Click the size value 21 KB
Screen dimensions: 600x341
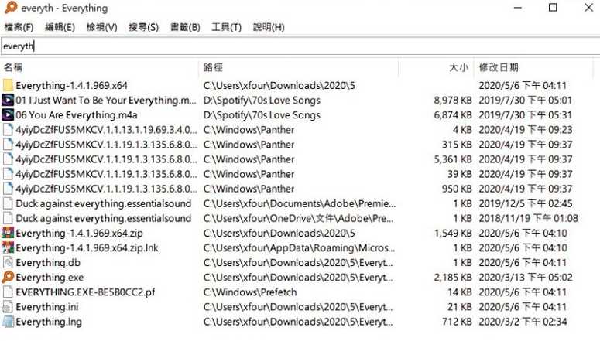460,307
